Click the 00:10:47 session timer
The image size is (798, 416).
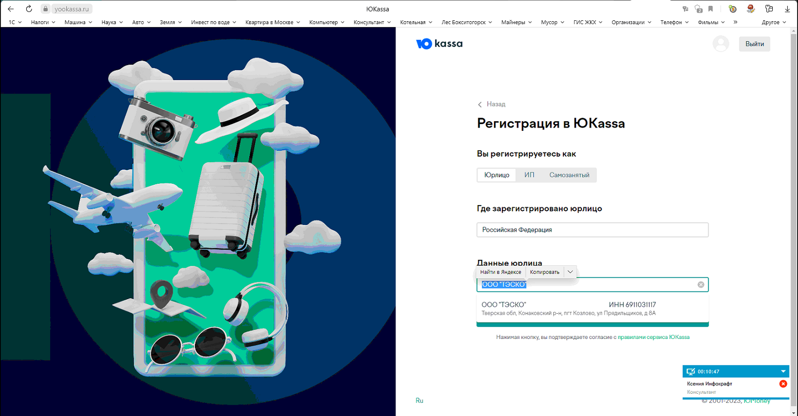pyautogui.click(x=708, y=371)
